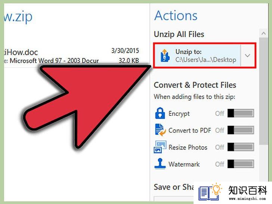Click the Convert to PDF label

(190, 130)
